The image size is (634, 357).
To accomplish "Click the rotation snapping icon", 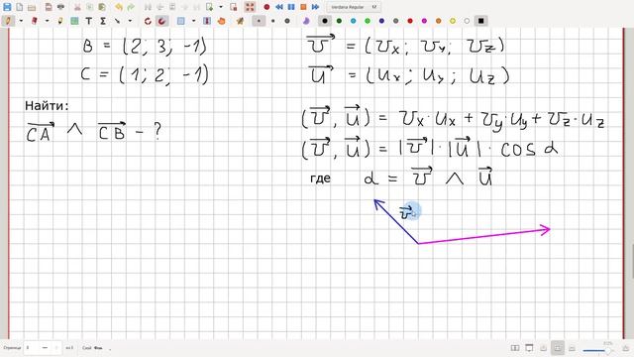I will [x=148, y=21].
